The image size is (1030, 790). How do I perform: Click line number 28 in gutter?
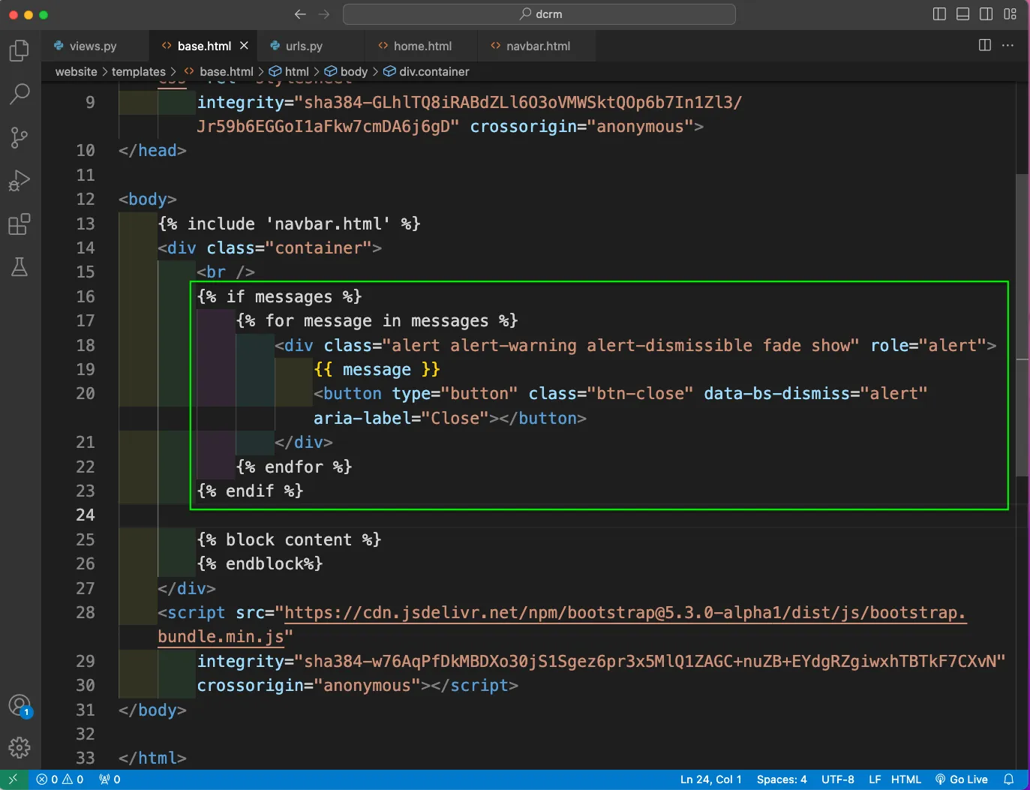click(x=86, y=613)
